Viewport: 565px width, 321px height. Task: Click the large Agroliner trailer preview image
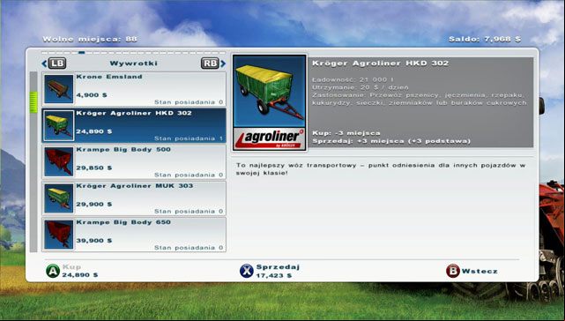click(x=270, y=91)
